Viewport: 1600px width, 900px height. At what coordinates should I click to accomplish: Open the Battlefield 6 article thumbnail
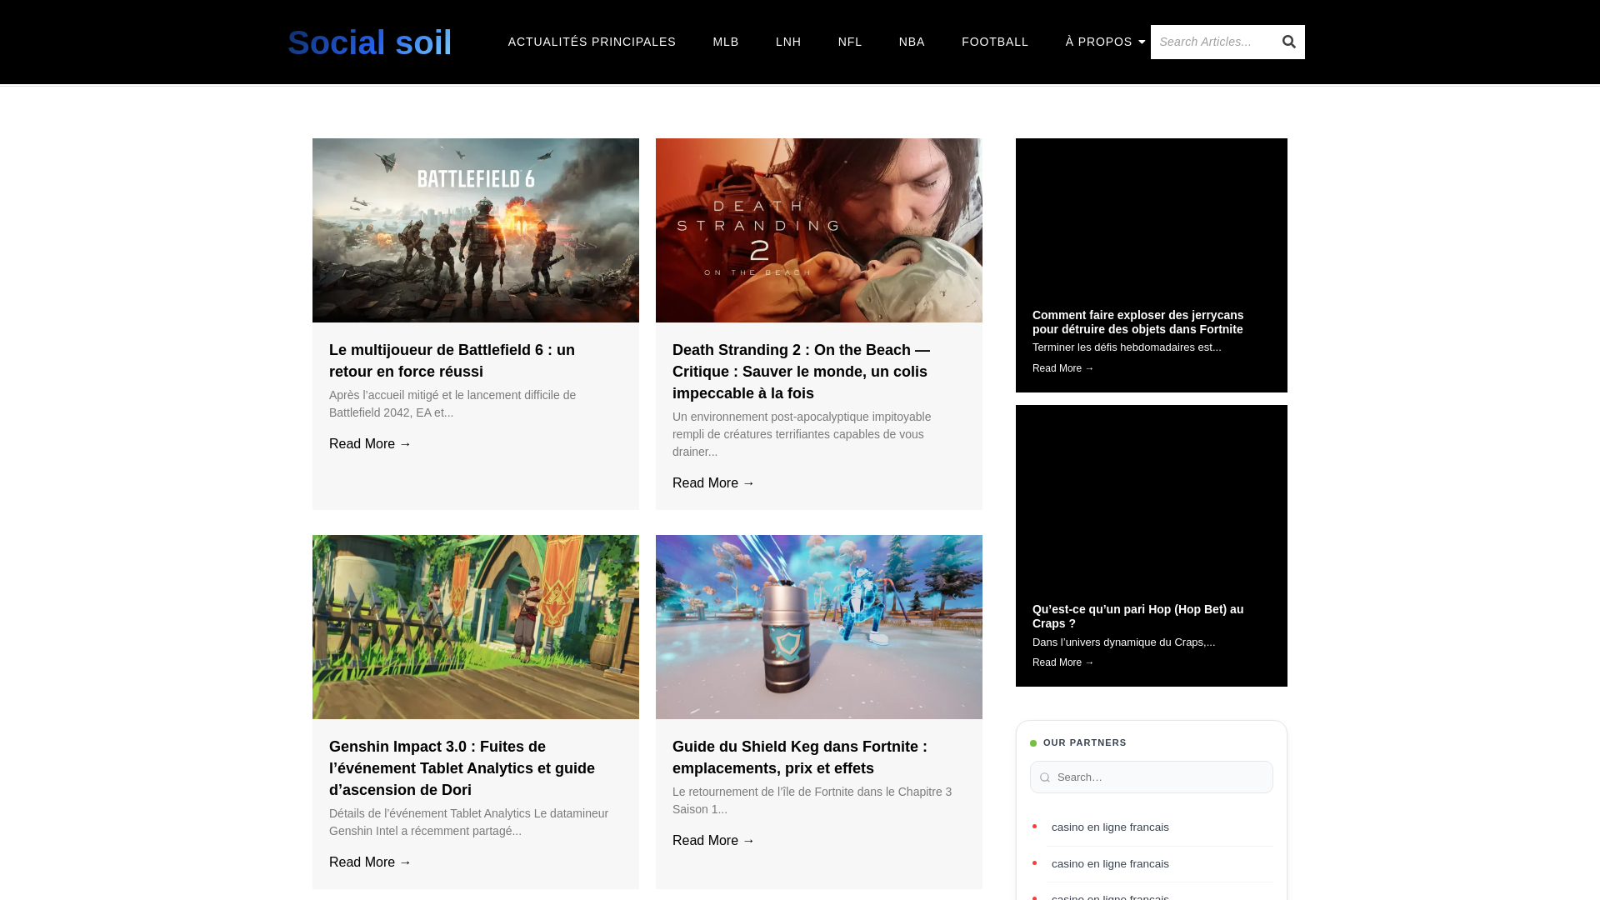click(476, 230)
